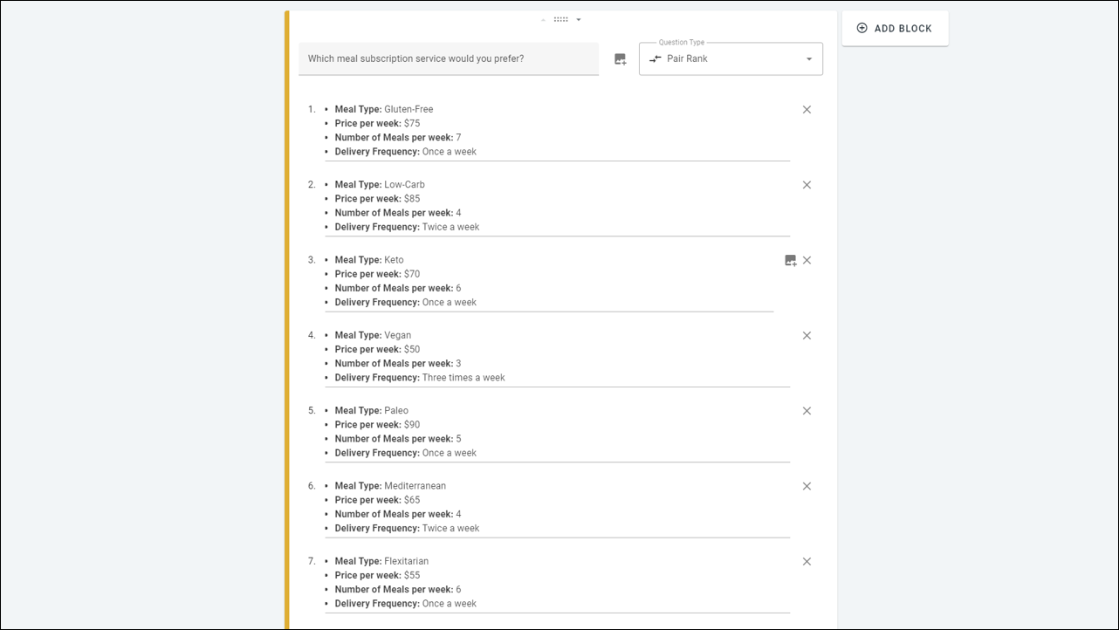Click 'Price per week: $70' text
The image size is (1119, 630).
pyautogui.click(x=377, y=274)
